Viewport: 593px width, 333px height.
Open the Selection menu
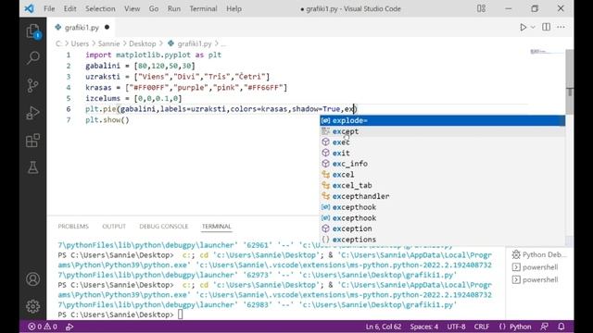[x=100, y=8]
